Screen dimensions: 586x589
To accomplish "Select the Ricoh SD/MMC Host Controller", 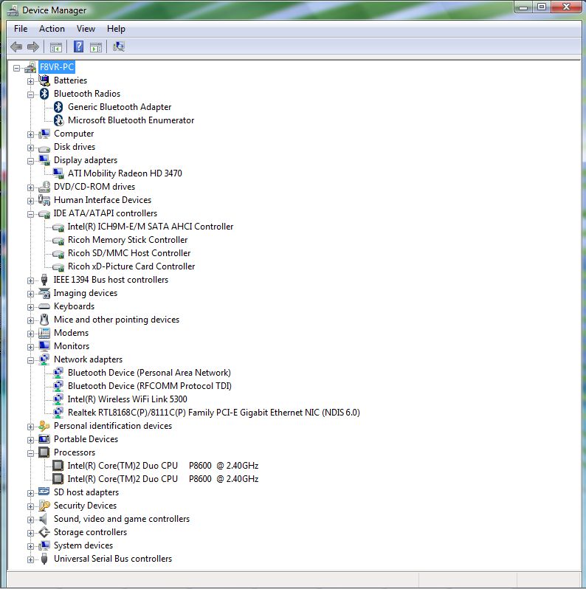I will [x=128, y=253].
